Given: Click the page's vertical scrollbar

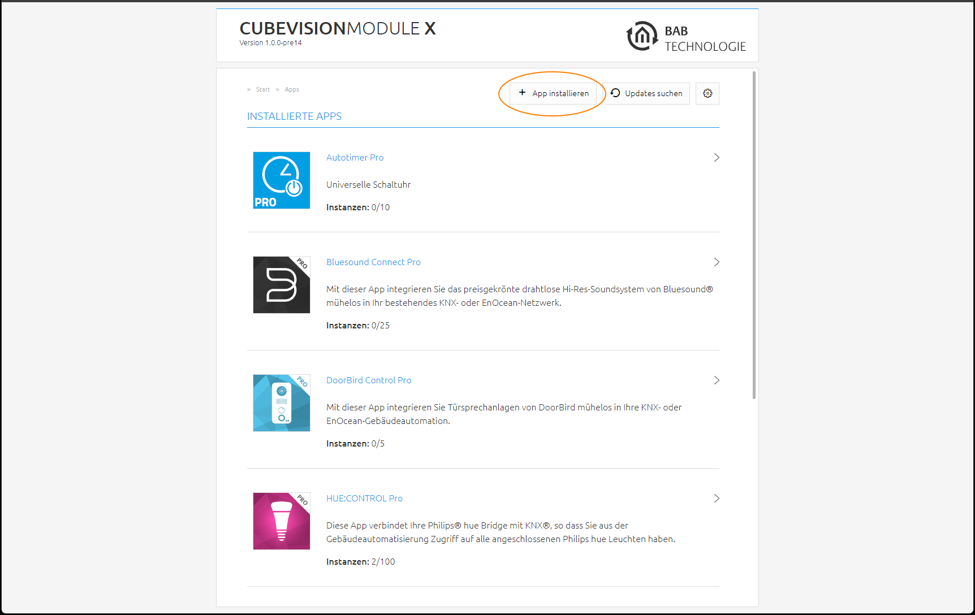Looking at the screenshot, I should (754, 235).
